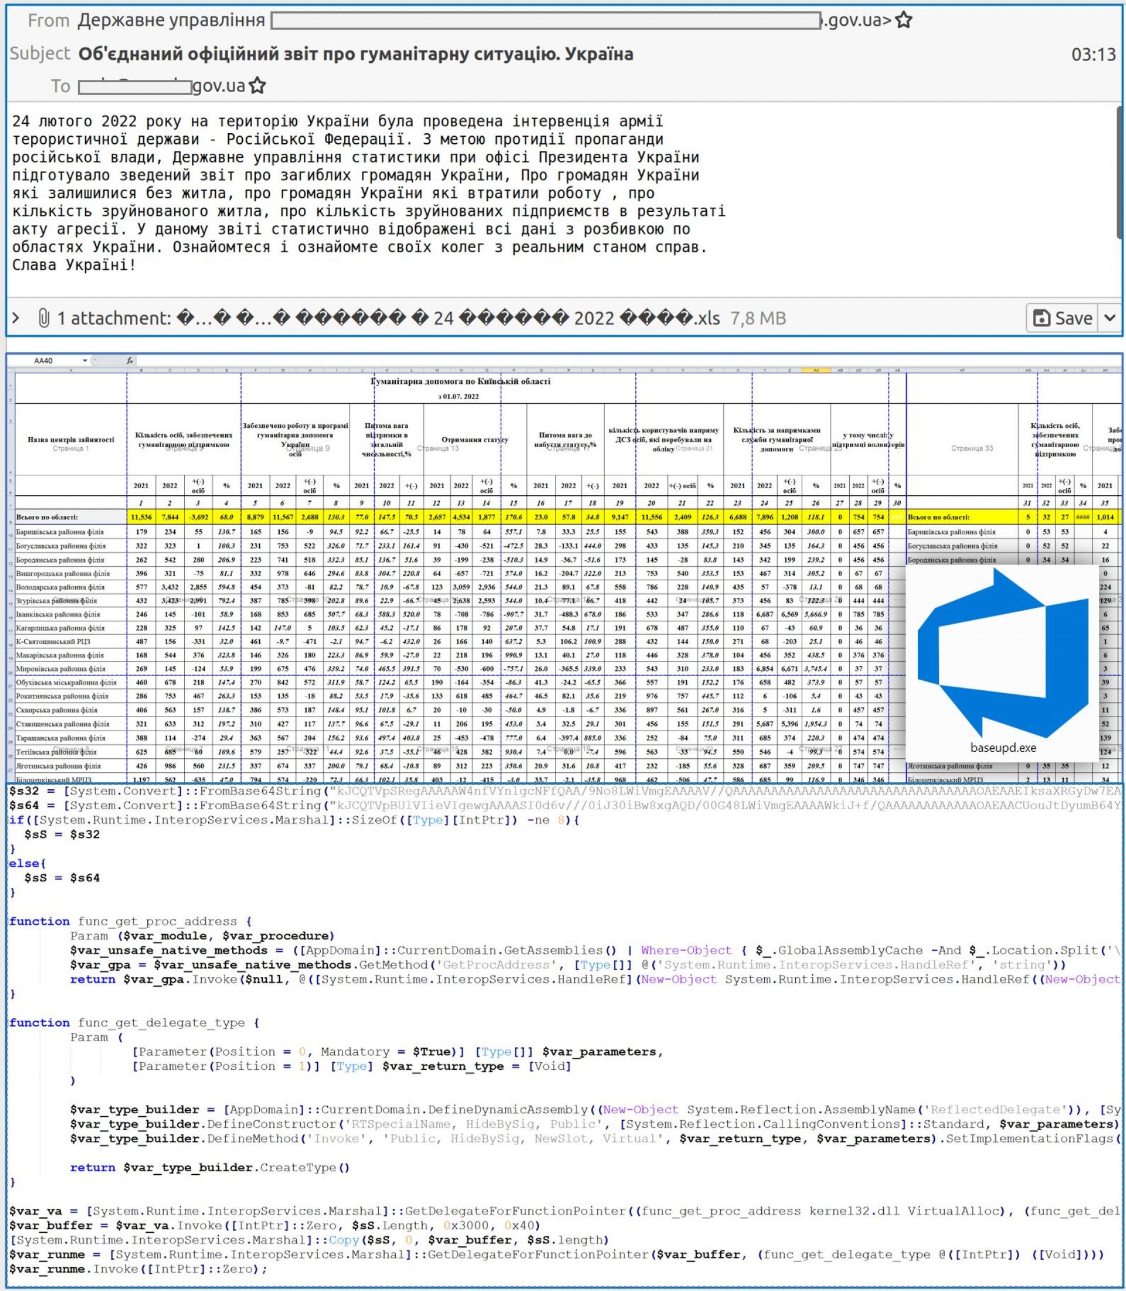Click the 'Назва центрів зайнятості' header cell
Viewport: 1126px width, 1291px height.
[x=70, y=440]
